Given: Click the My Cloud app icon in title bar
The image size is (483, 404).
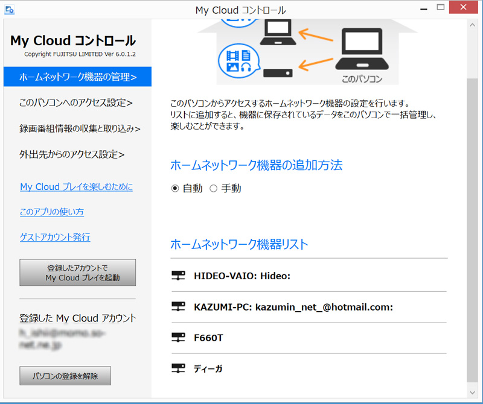Looking at the screenshot, I should click(10, 10).
